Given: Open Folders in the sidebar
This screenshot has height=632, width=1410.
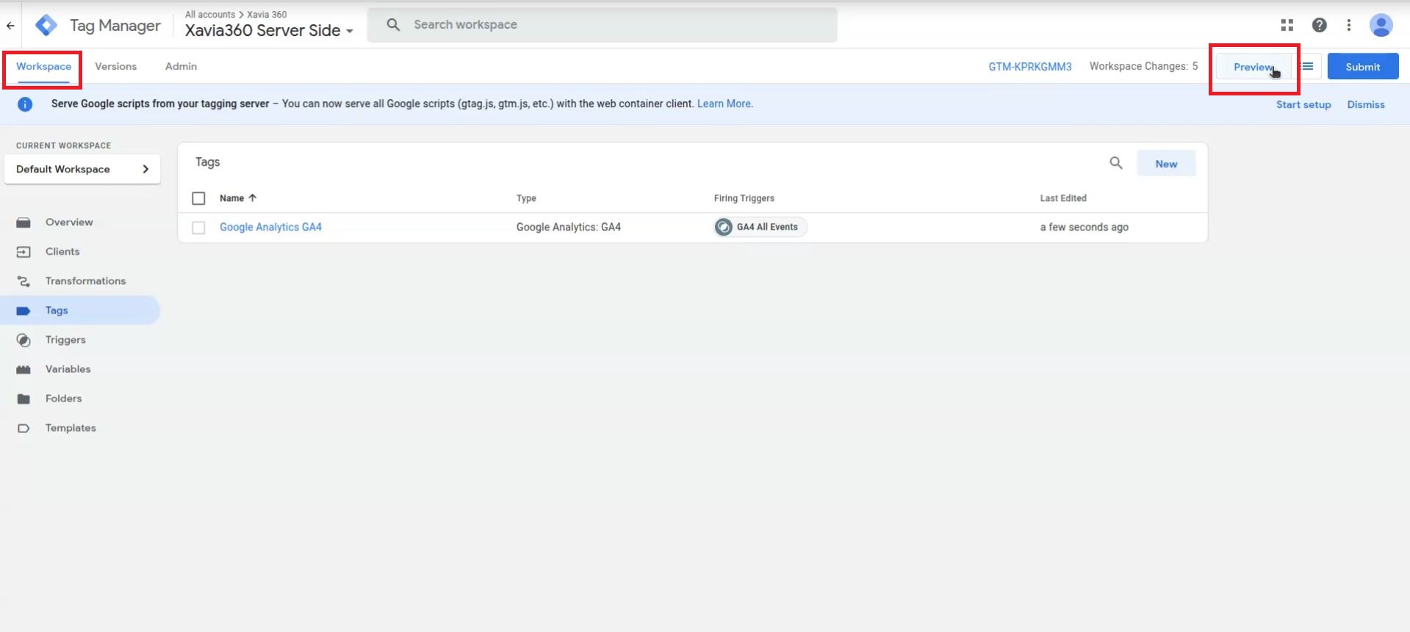Looking at the screenshot, I should coord(64,398).
